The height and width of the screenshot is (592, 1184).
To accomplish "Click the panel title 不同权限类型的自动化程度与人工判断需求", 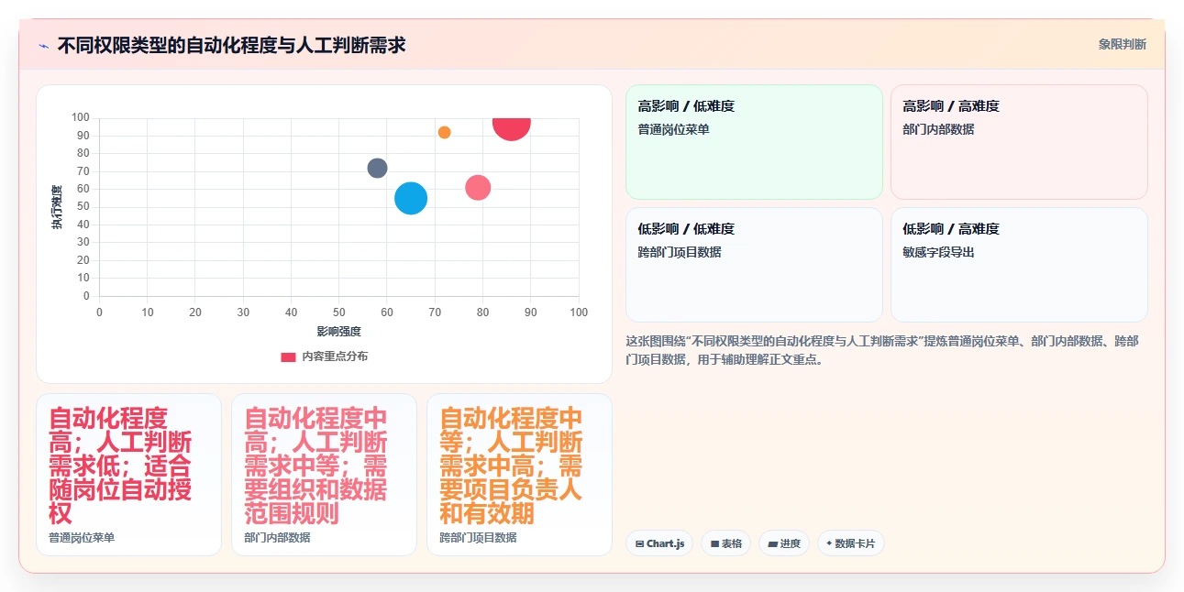I will [231, 45].
